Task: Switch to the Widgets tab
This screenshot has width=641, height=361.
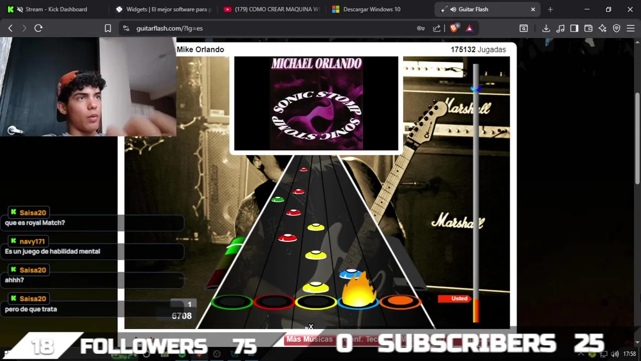Action: tap(164, 10)
